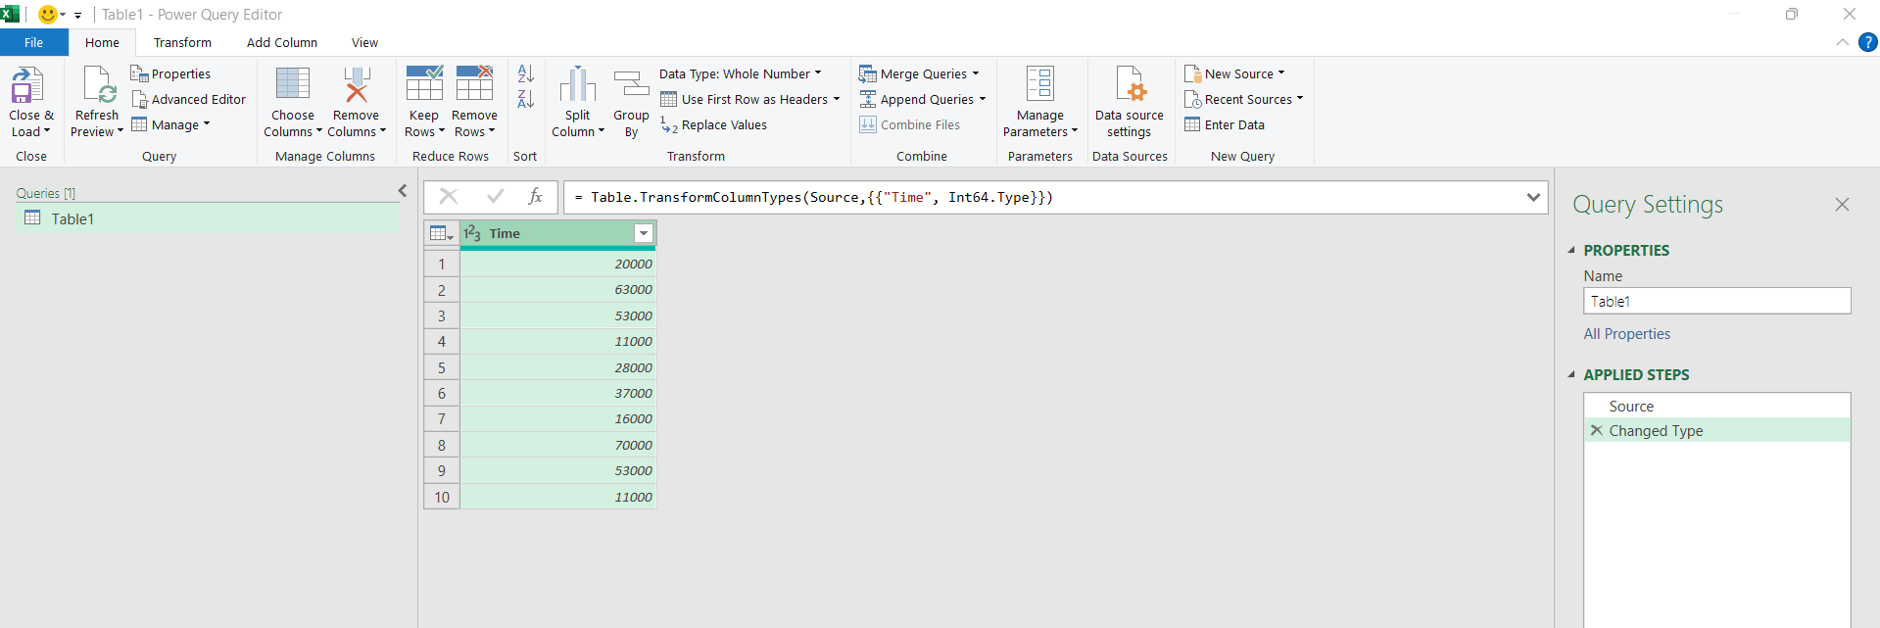
Task: Close the Query Settings pane
Action: (x=1842, y=204)
